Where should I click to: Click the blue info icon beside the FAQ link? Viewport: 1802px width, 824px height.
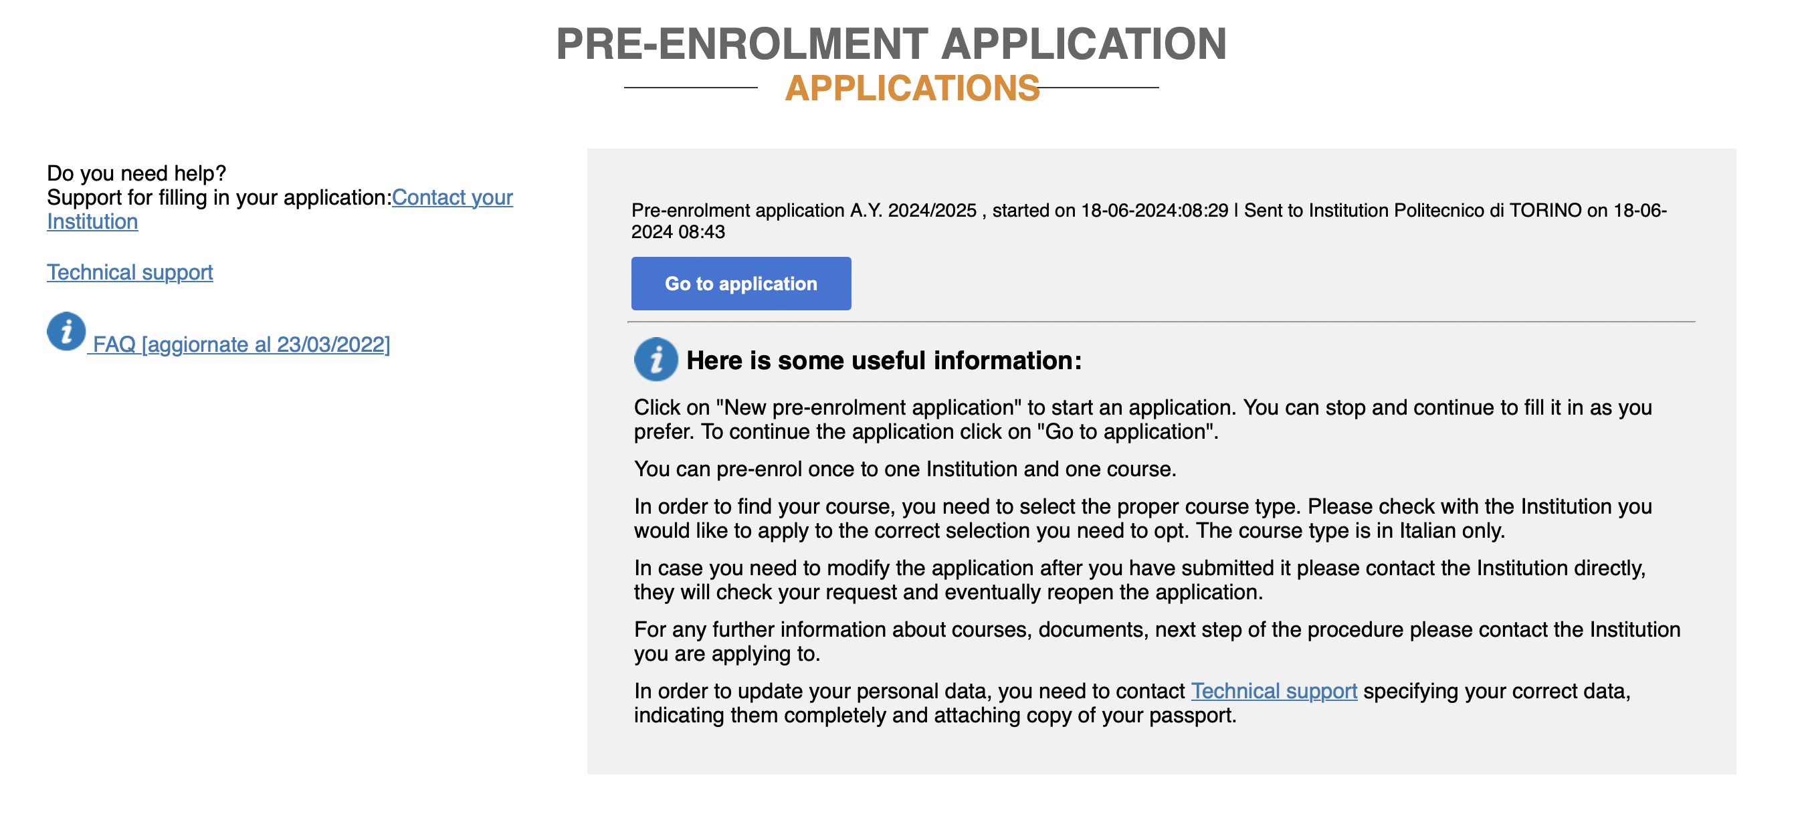66,331
